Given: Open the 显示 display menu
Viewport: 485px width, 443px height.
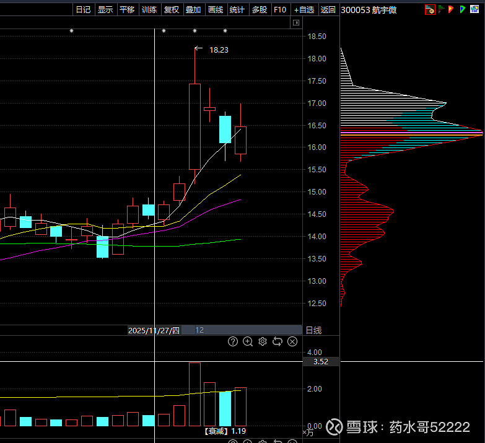Looking at the screenshot, I should [x=105, y=9].
